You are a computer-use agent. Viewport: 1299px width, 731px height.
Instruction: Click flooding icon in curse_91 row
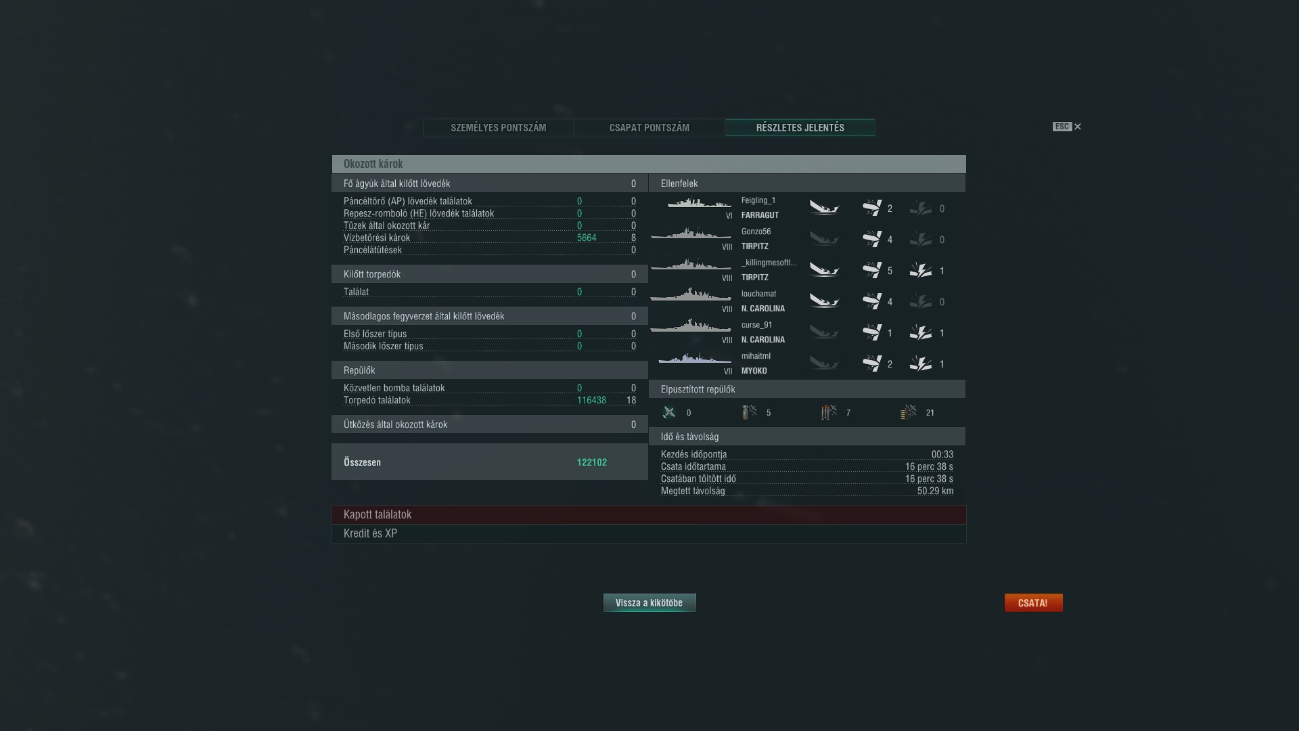tap(921, 332)
